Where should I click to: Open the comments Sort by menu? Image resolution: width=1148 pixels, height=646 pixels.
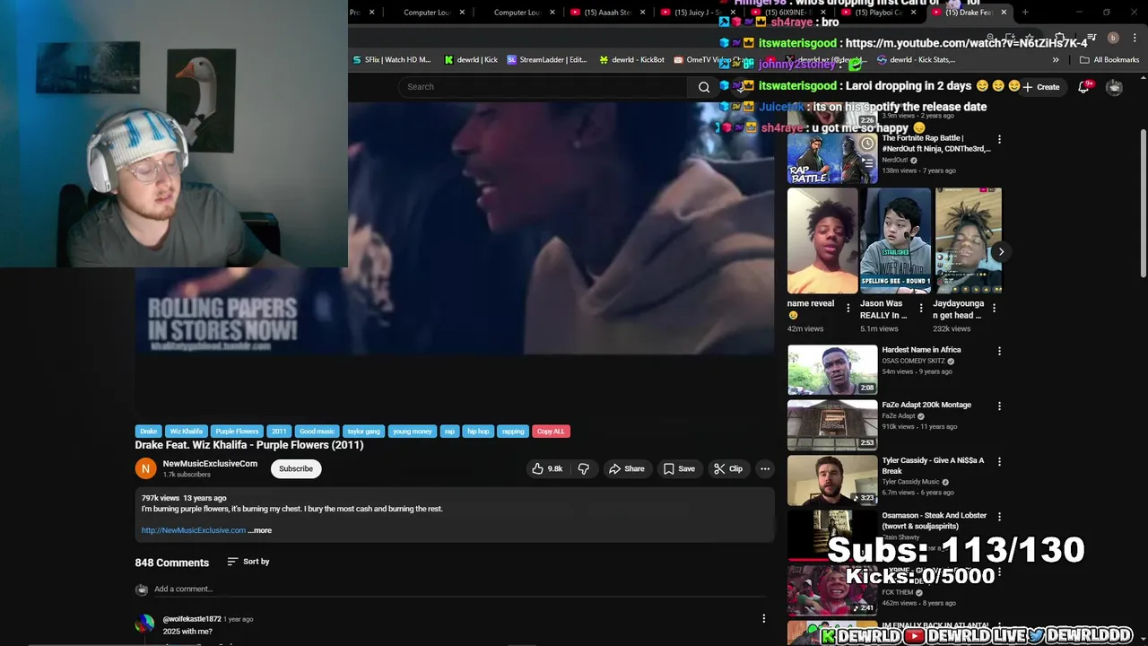click(248, 562)
